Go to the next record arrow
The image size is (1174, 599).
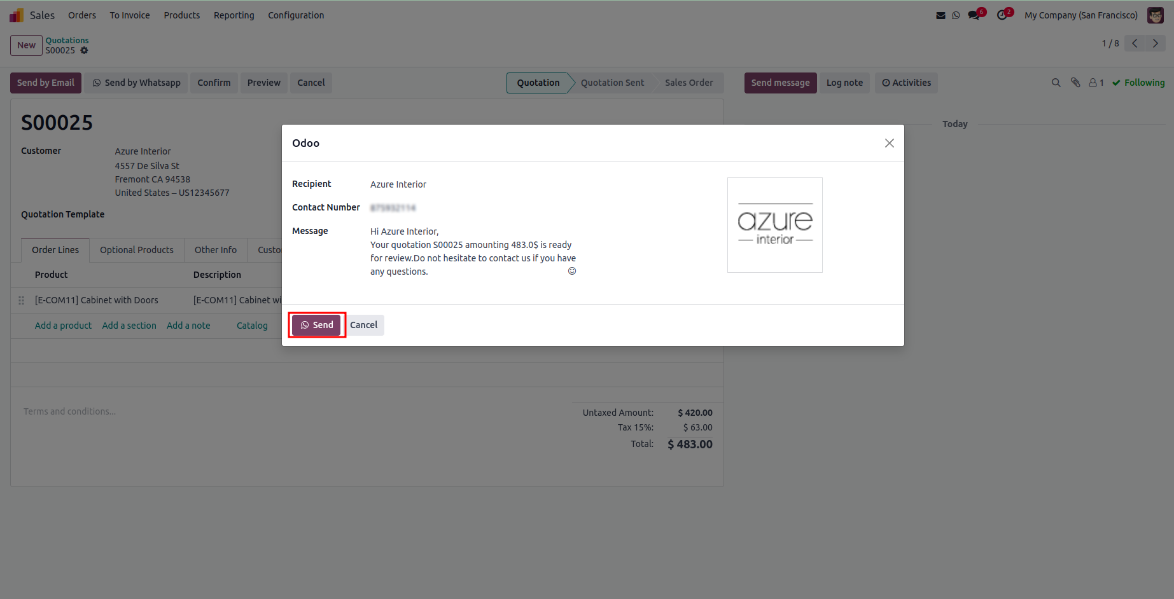[1155, 43]
